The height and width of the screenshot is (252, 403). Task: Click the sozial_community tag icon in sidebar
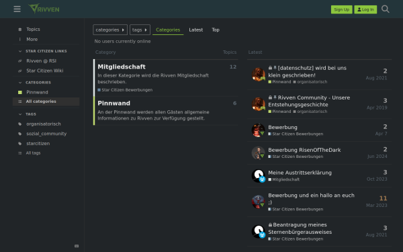tap(20, 134)
